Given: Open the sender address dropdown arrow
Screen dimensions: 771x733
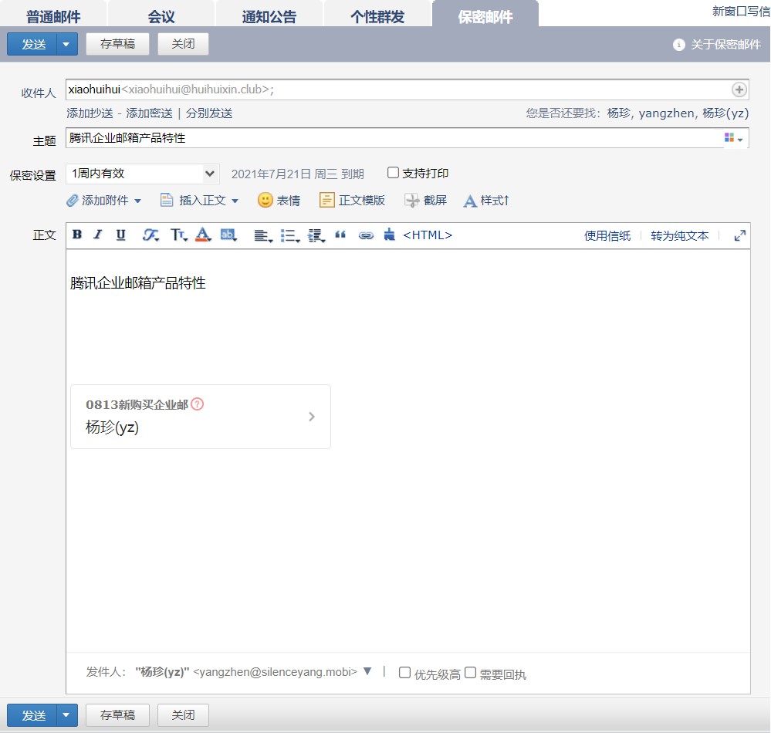Looking at the screenshot, I should [367, 671].
